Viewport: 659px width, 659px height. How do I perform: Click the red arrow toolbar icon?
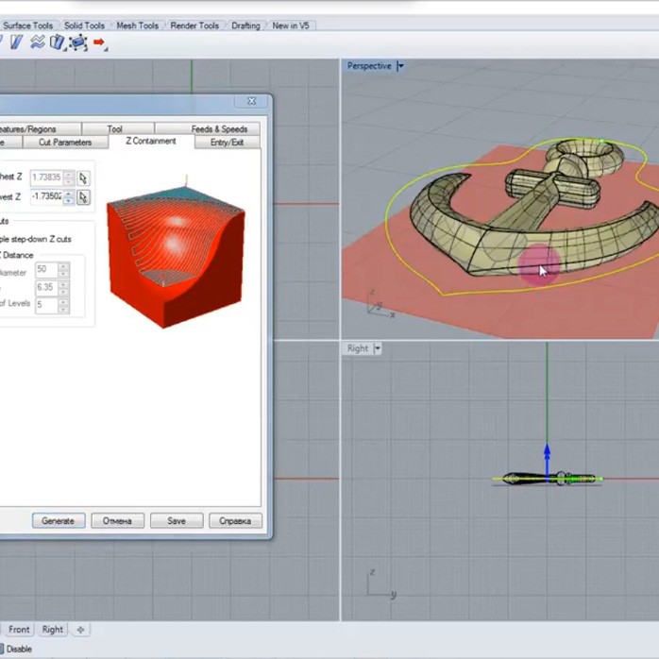(x=99, y=42)
